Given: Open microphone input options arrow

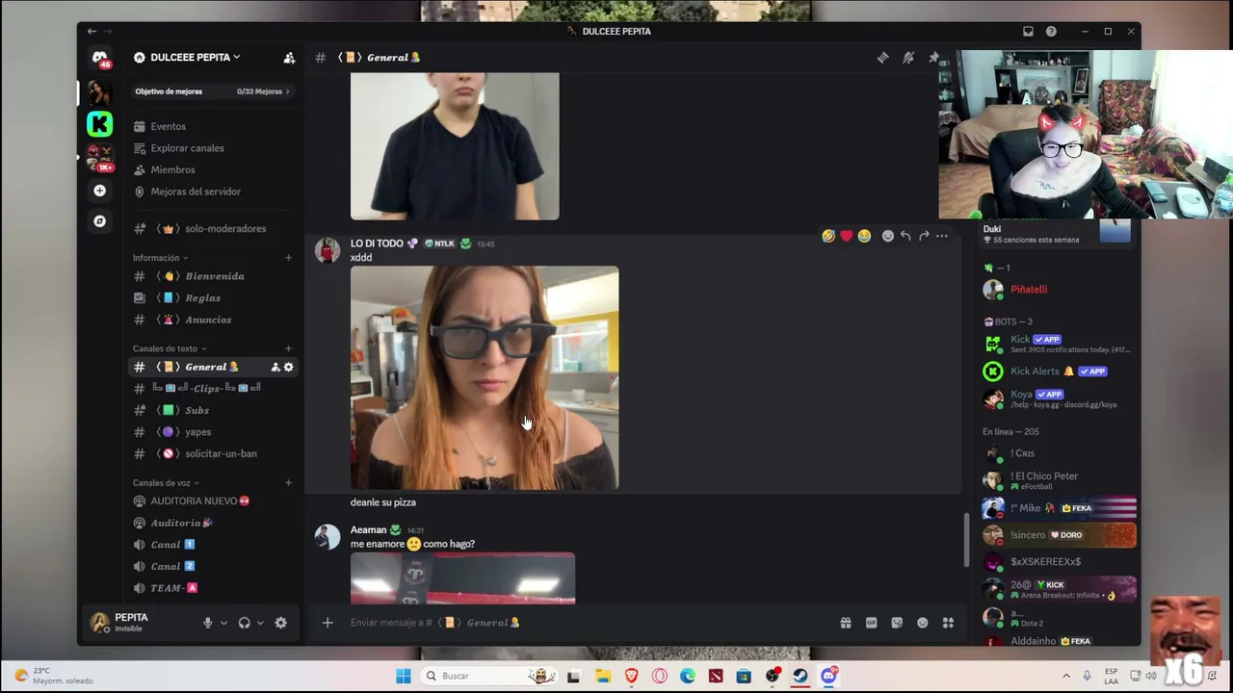Looking at the screenshot, I should tap(223, 623).
